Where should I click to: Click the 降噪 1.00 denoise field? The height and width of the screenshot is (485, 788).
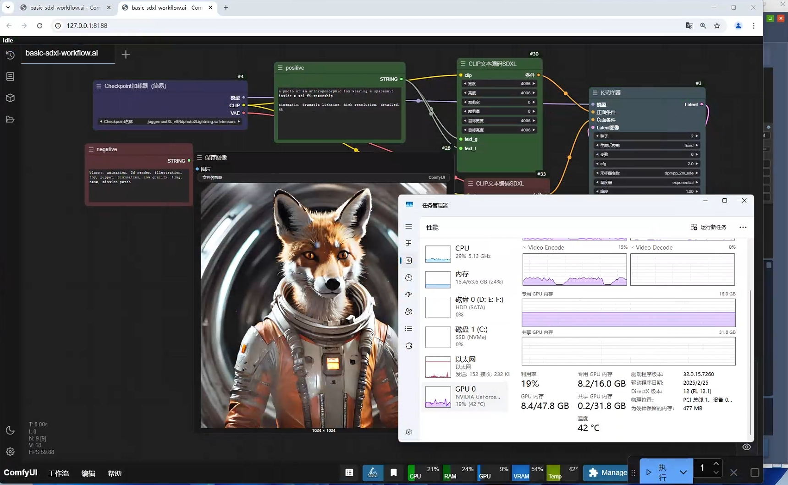pos(647,191)
